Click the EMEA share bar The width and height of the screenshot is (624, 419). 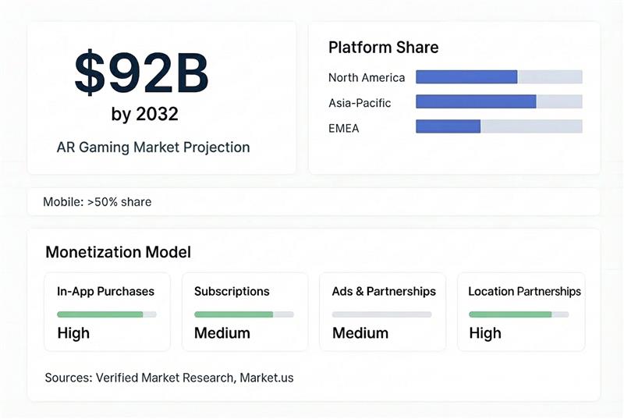[498, 126]
